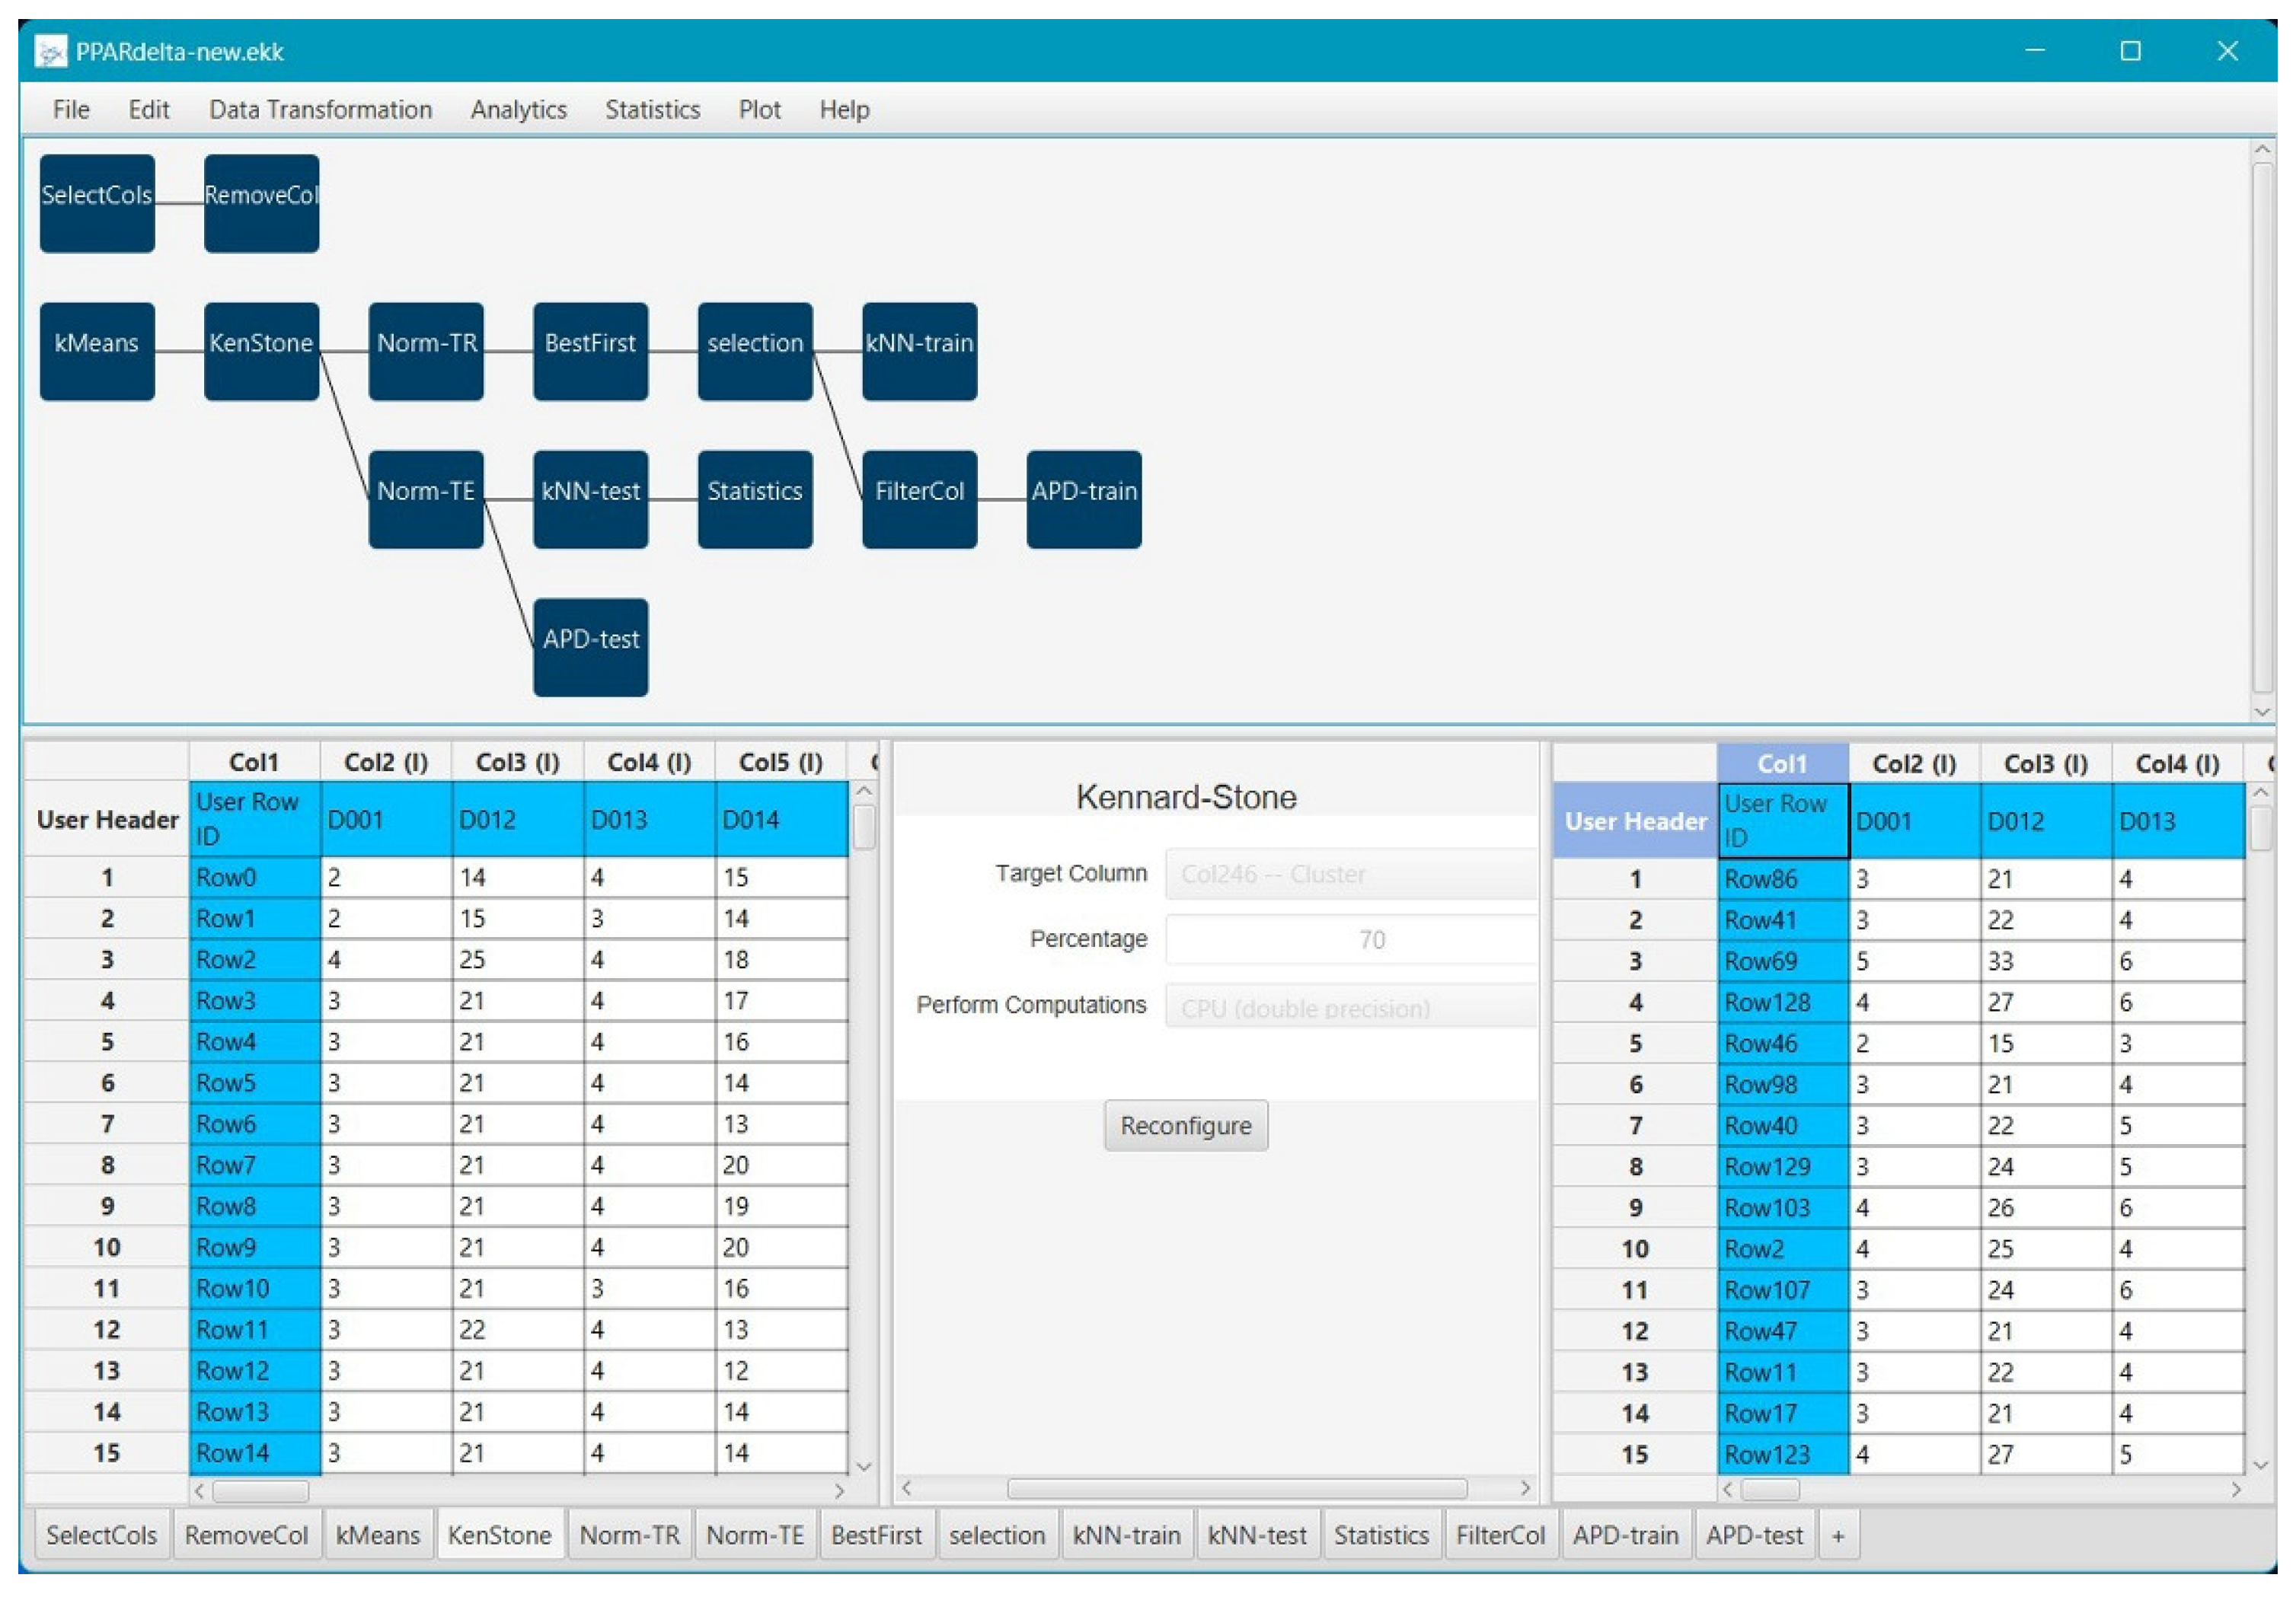The height and width of the screenshot is (1597, 2296).
Task: Select Col1 header in right table
Action: tap(1781, 763)
